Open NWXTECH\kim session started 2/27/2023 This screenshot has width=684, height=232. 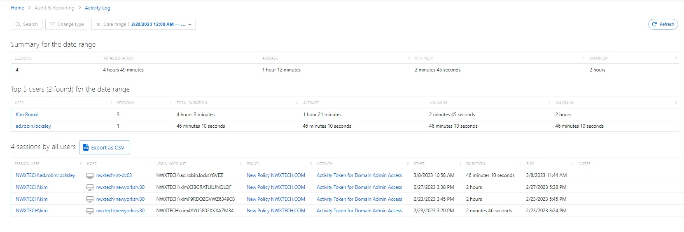32,187
